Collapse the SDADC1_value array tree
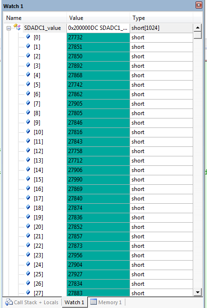Screen dimensions: 207x308 tap(9, 28)
